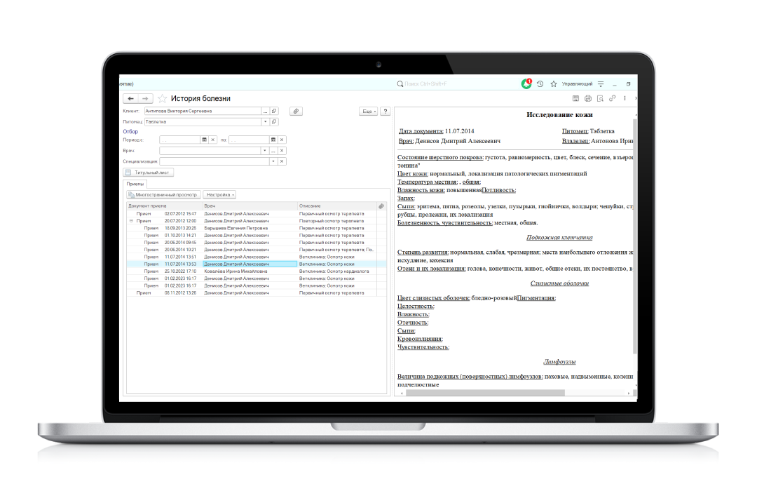Viewport: 757px width, 498px height.
Task: Copy link using the chain link icon
Action: click(x=612, y=98)
